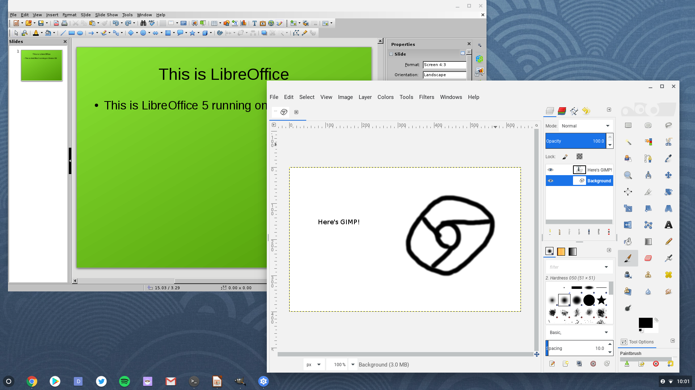The height and width of the screenshot is (390, 695).
Task: Close the image tab in GIMP
Action: (x=296, y=112)
